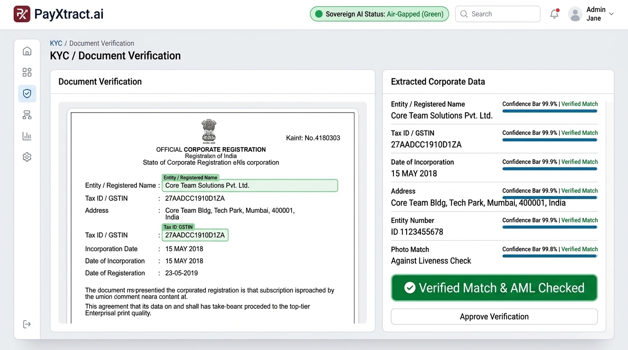
Task: Click 'Against Liveness Check' text
Action: [431, 261]
